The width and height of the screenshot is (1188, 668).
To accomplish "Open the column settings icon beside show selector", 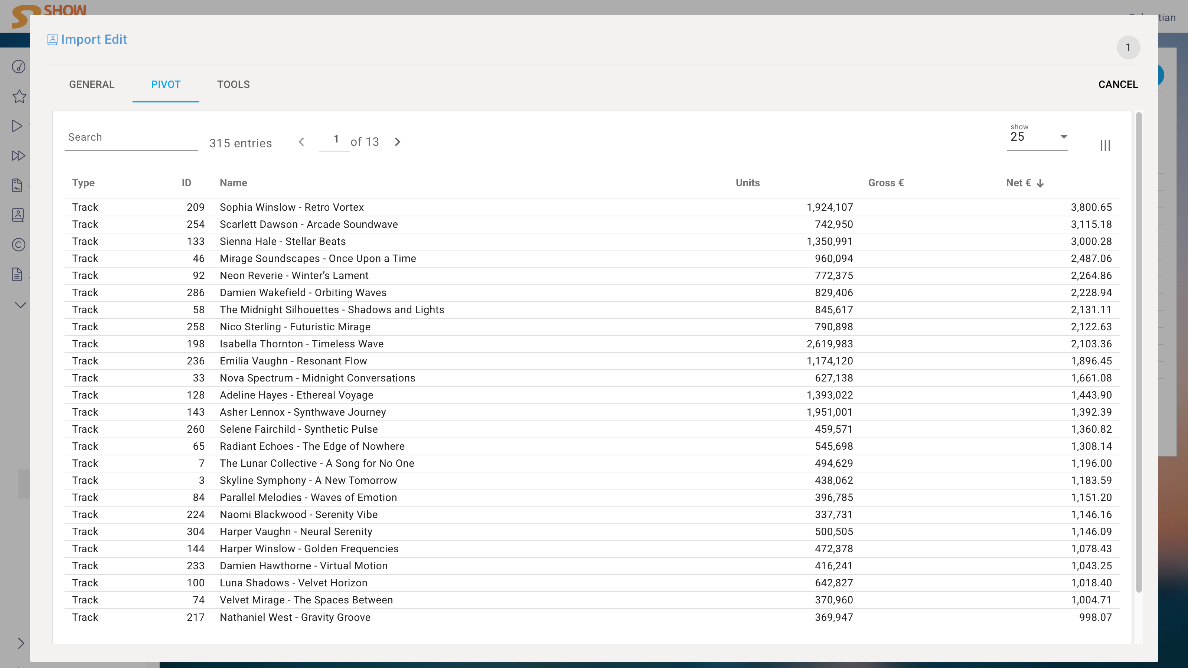I will click(x=1105, y=145).
